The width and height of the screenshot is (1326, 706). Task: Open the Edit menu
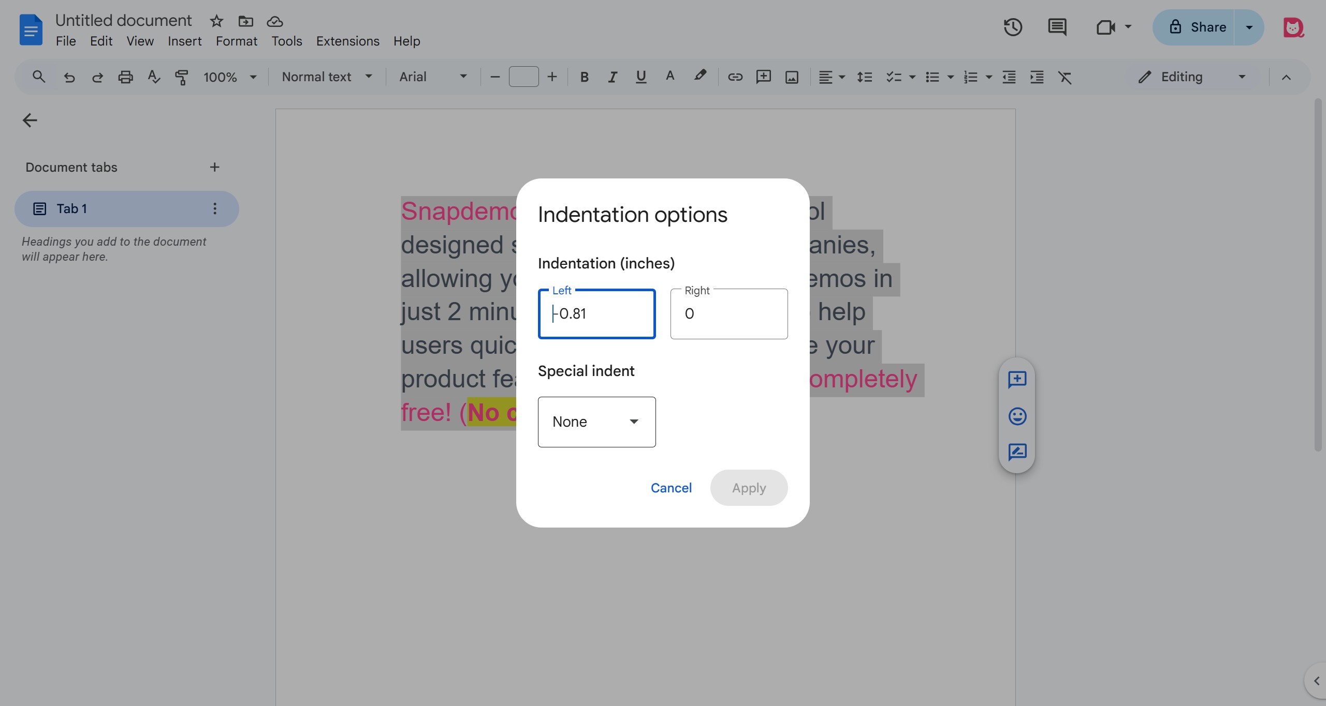point(101,41)
